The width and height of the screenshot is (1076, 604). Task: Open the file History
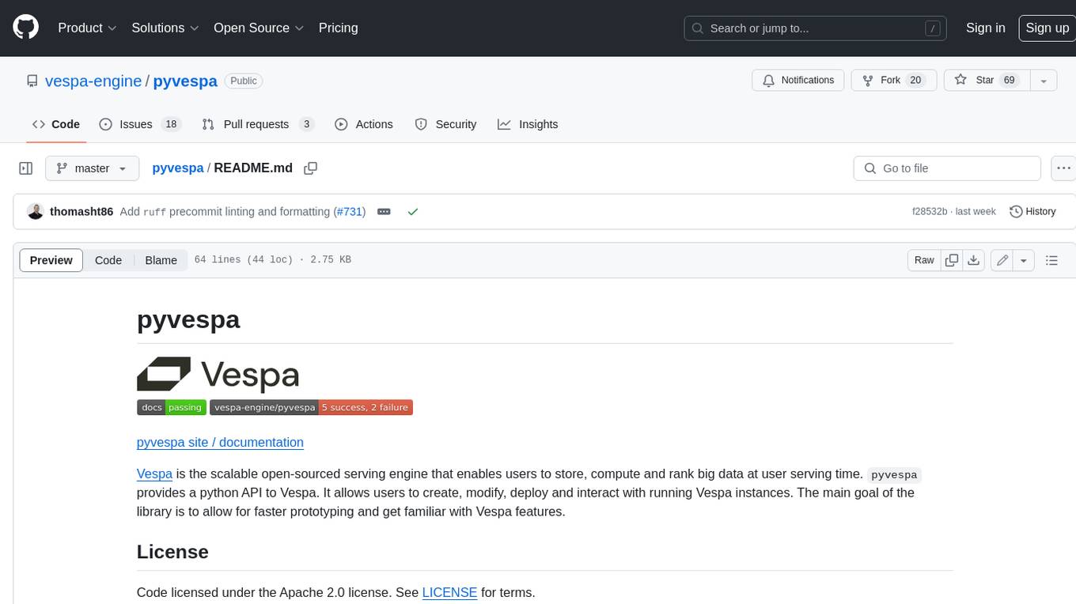(x=1032, y=211)
